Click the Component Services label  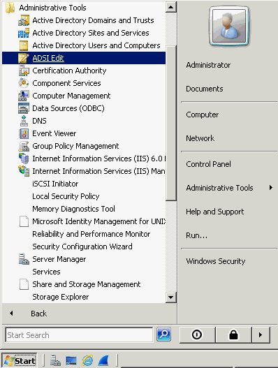point(66,83)
